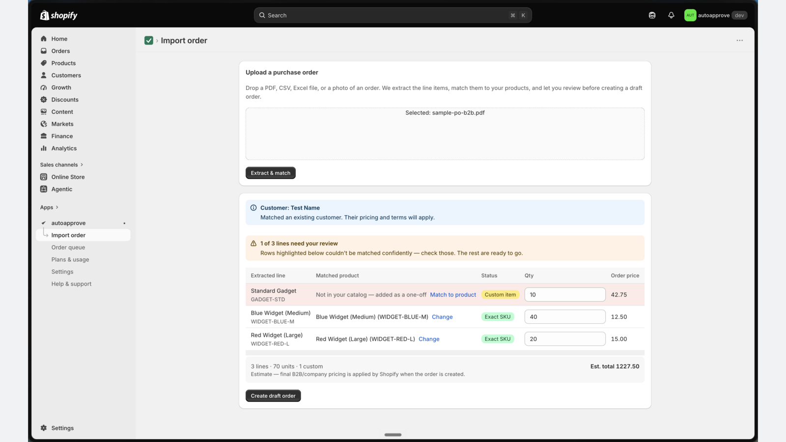This screenshot has height=442, width=786.
Task: Click the search bar
Action: pos(393,15)
